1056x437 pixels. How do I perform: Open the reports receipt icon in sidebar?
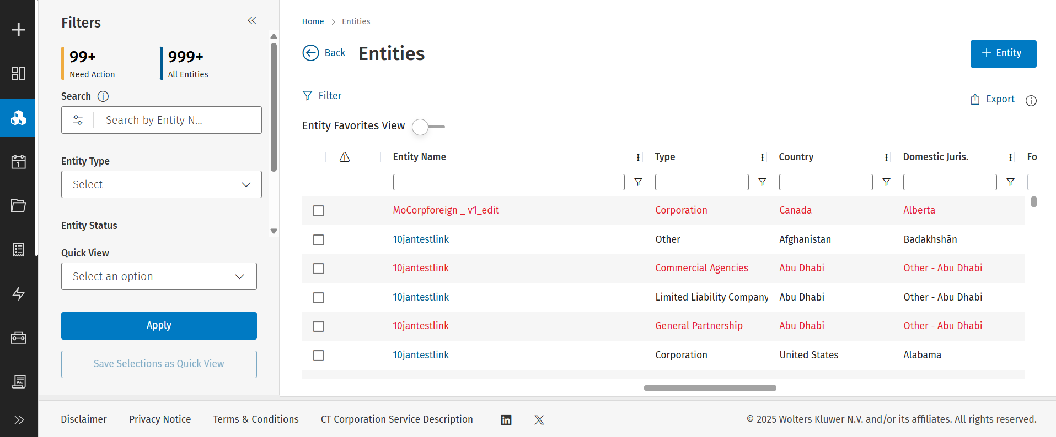19,381
